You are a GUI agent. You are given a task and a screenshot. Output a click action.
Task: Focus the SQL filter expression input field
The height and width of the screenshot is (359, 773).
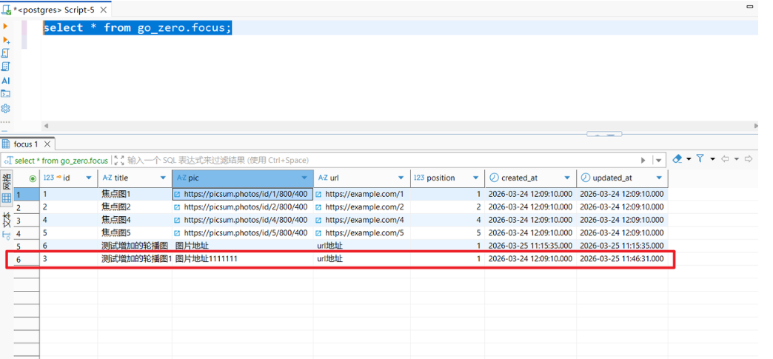click(382, 161)
